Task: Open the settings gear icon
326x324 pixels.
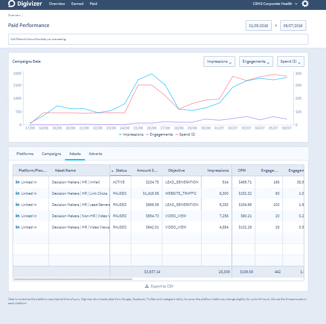Action: click(x=305, y=4)
